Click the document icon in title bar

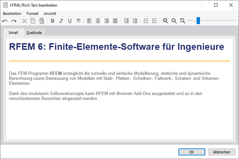(5, 5)
